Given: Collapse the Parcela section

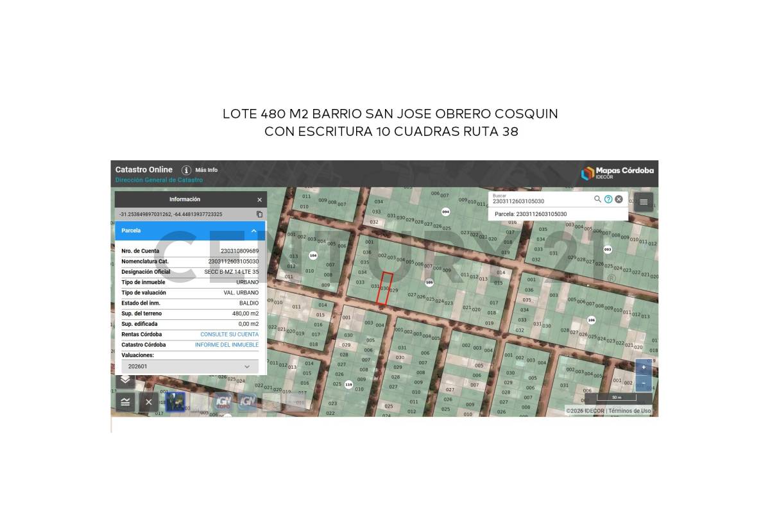Looking at the screenshot, I should click(253, 231).
